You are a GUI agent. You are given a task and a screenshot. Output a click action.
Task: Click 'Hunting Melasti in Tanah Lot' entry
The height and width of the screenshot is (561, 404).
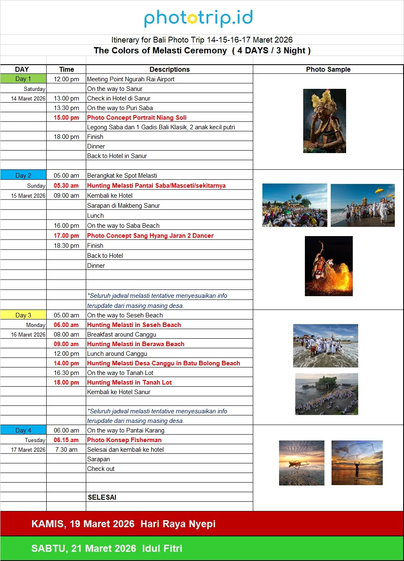(170, 382)
